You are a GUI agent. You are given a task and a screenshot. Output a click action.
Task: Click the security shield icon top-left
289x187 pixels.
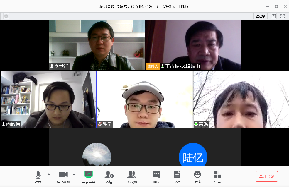[6, 16]
